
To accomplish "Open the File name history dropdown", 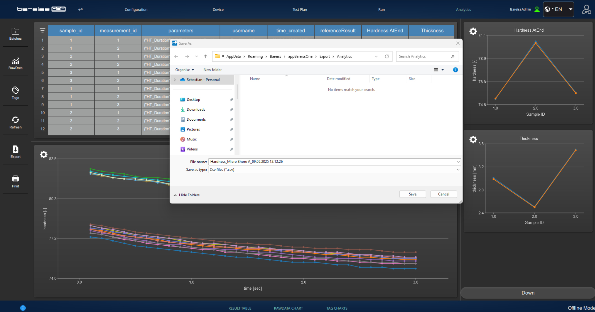I will (x=458, y=162).
